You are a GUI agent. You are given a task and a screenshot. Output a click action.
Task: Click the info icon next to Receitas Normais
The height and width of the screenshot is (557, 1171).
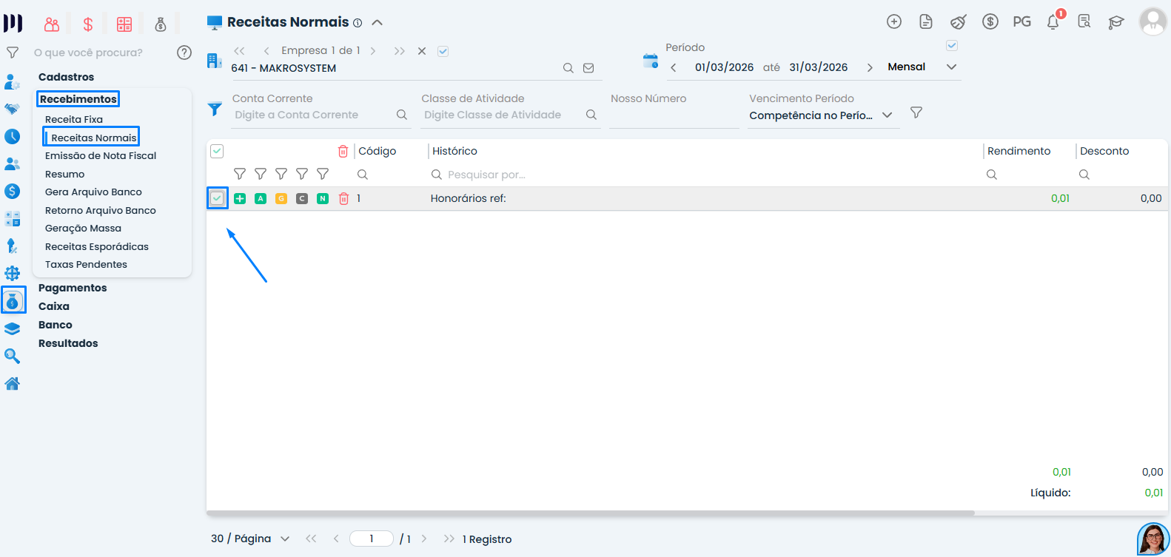pos(358,23)
